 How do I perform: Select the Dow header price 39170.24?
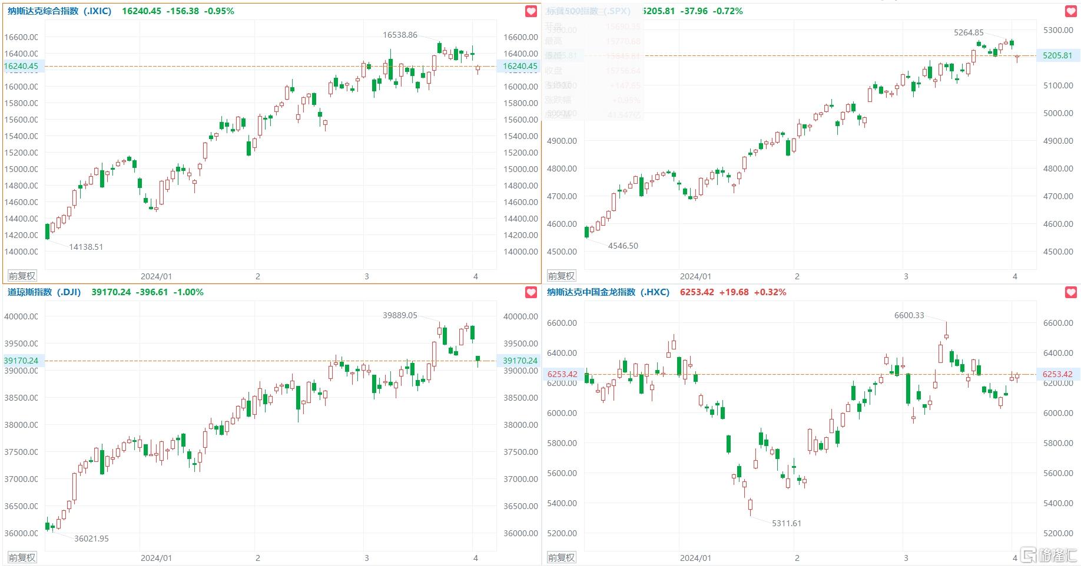coord(111,292)
